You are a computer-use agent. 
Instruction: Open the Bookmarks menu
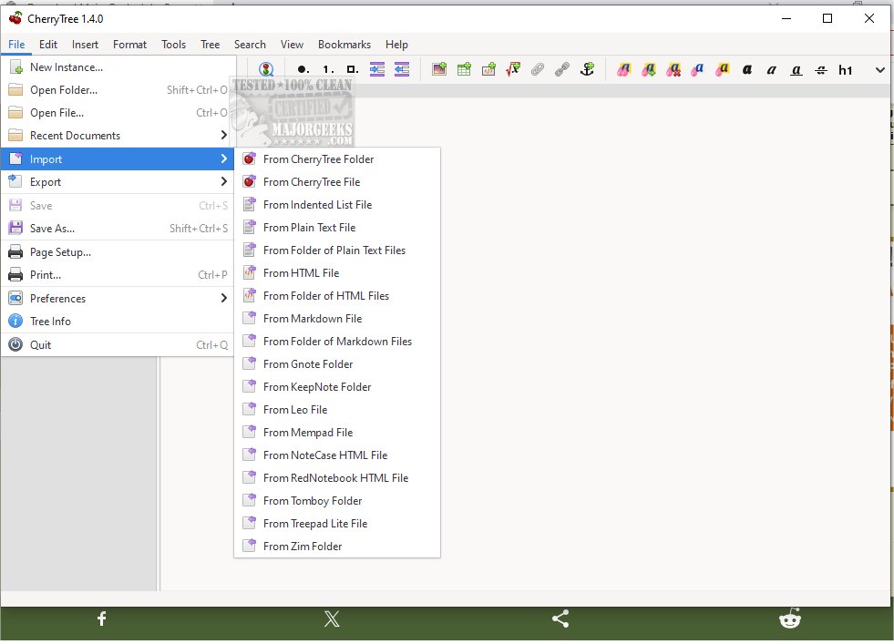point(344,45)
